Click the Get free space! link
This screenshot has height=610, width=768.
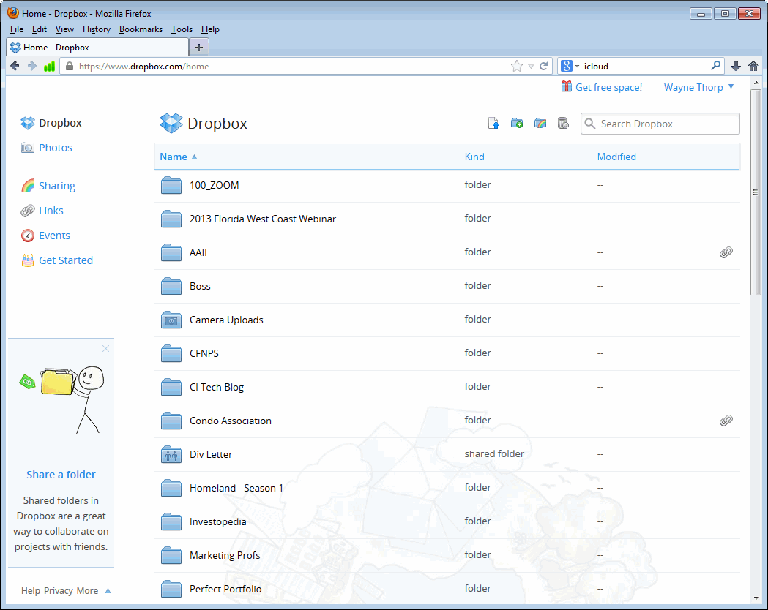(x=608, y=87)
